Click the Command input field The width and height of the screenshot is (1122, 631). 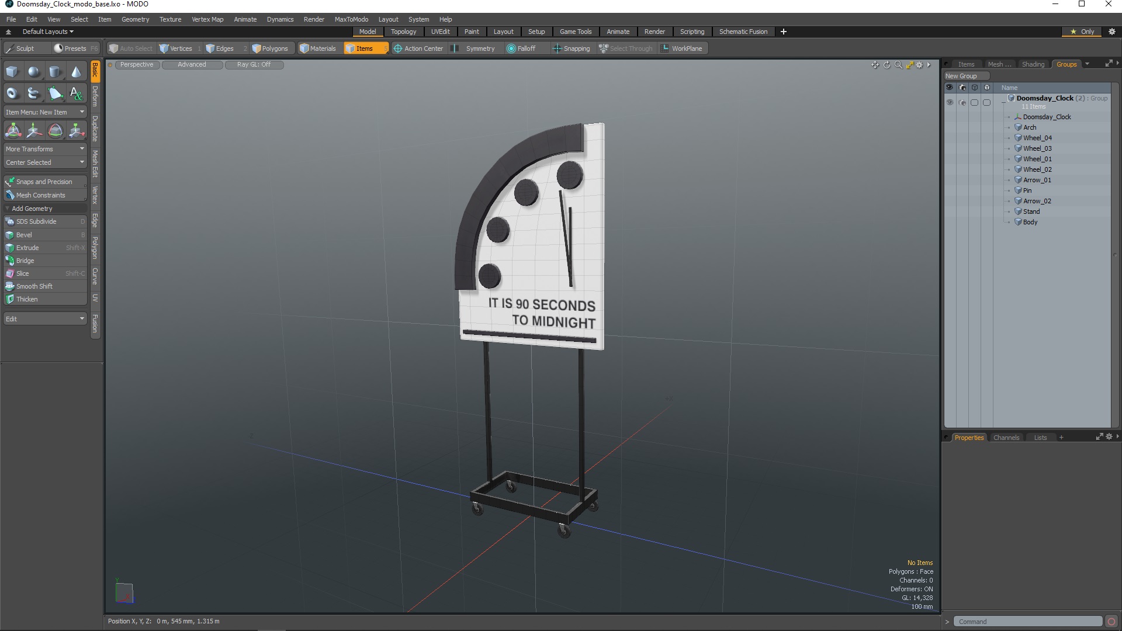click(1027, 622)
